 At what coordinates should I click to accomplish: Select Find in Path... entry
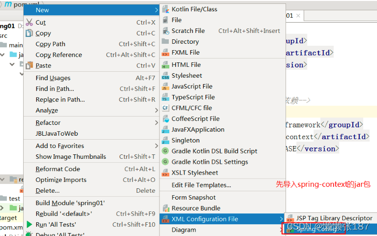tap(92, 88)
